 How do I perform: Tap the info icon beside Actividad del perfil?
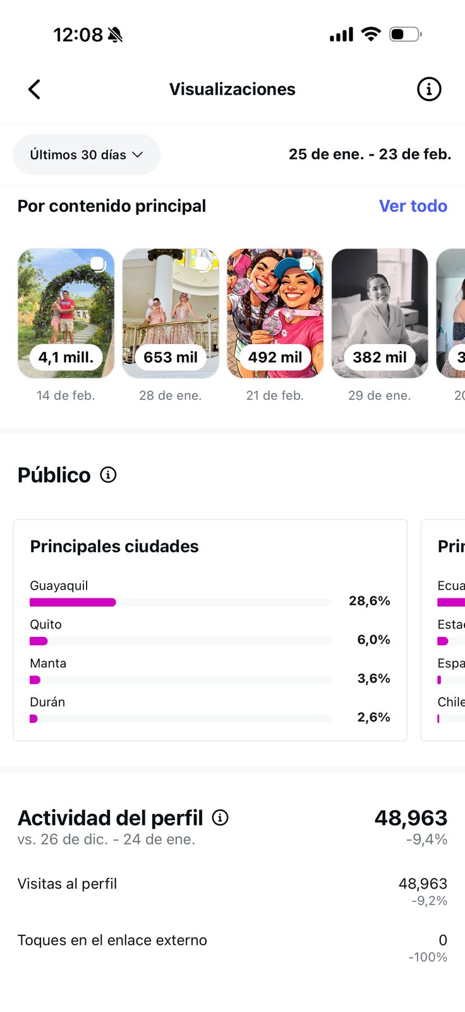pyautogui.click(x=220, y=818)
